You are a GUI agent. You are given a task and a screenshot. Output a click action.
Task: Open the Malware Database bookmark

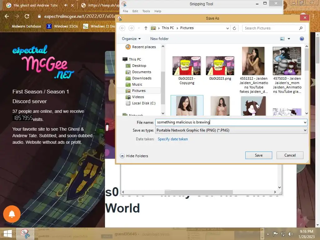(24, 26)
